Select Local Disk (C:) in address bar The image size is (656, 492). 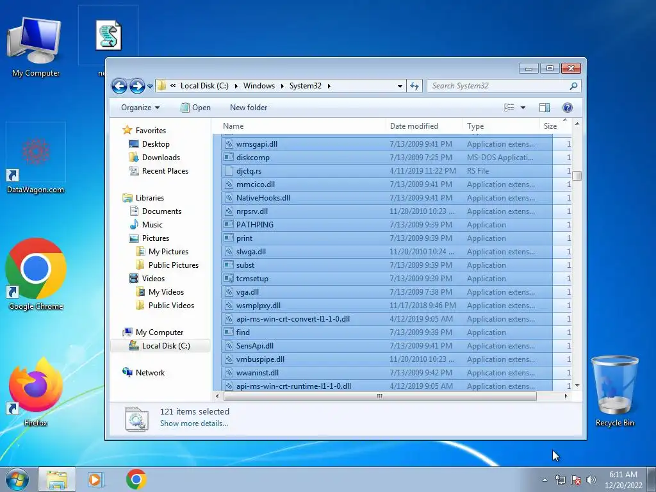point(204,86)
